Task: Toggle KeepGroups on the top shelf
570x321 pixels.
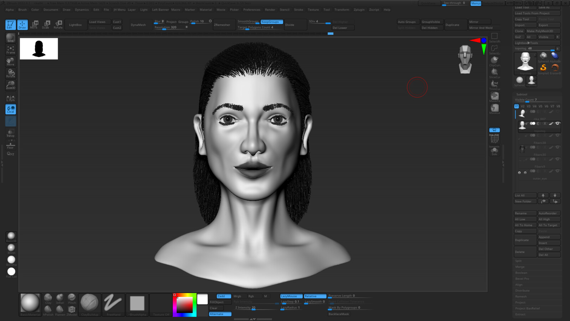Action: pos(271,21)
